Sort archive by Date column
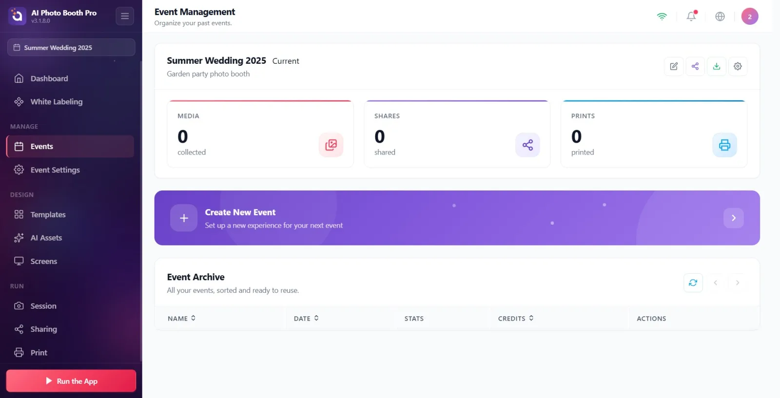780x398 pixels. 306,318
